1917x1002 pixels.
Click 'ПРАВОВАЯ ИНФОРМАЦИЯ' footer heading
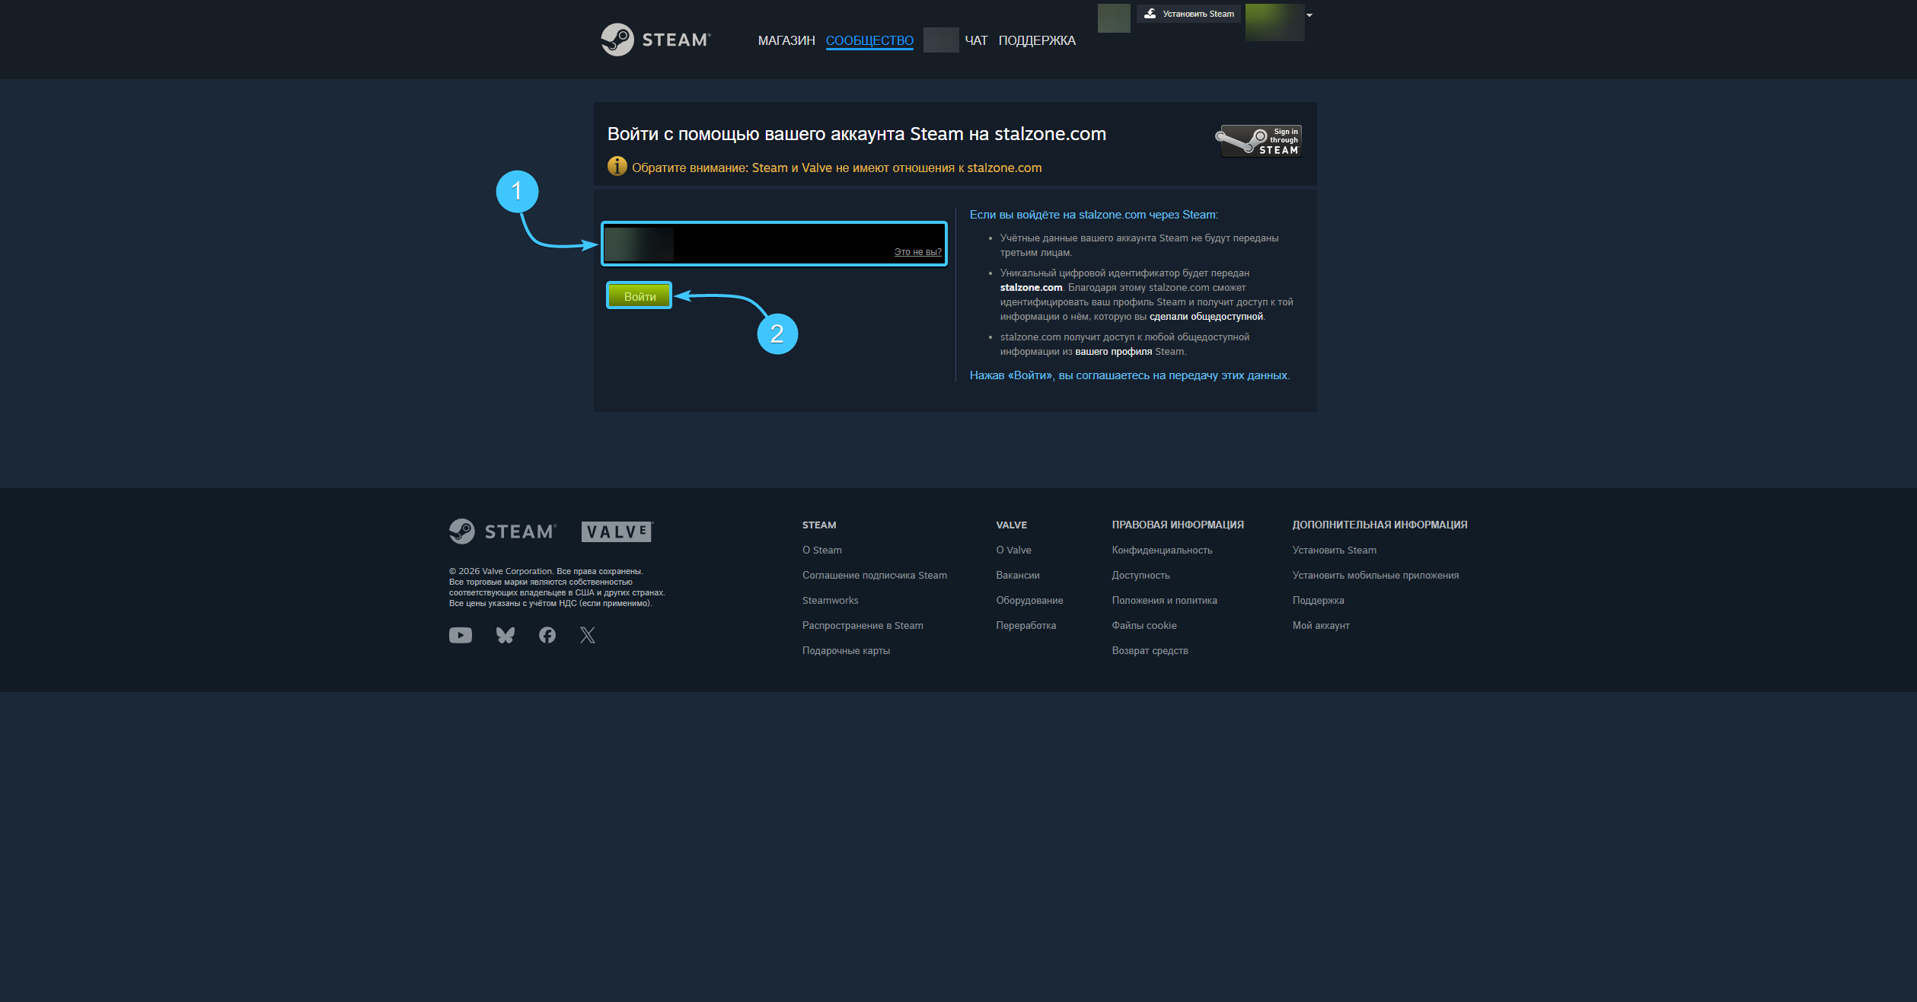1178,525
